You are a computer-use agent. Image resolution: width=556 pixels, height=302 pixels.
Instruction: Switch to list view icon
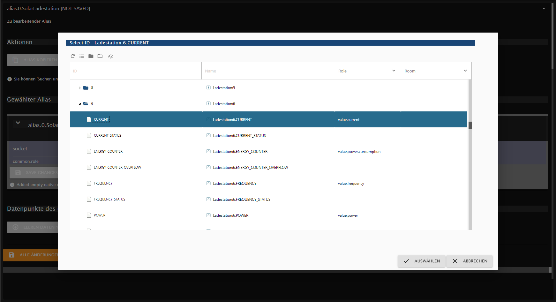82,56
